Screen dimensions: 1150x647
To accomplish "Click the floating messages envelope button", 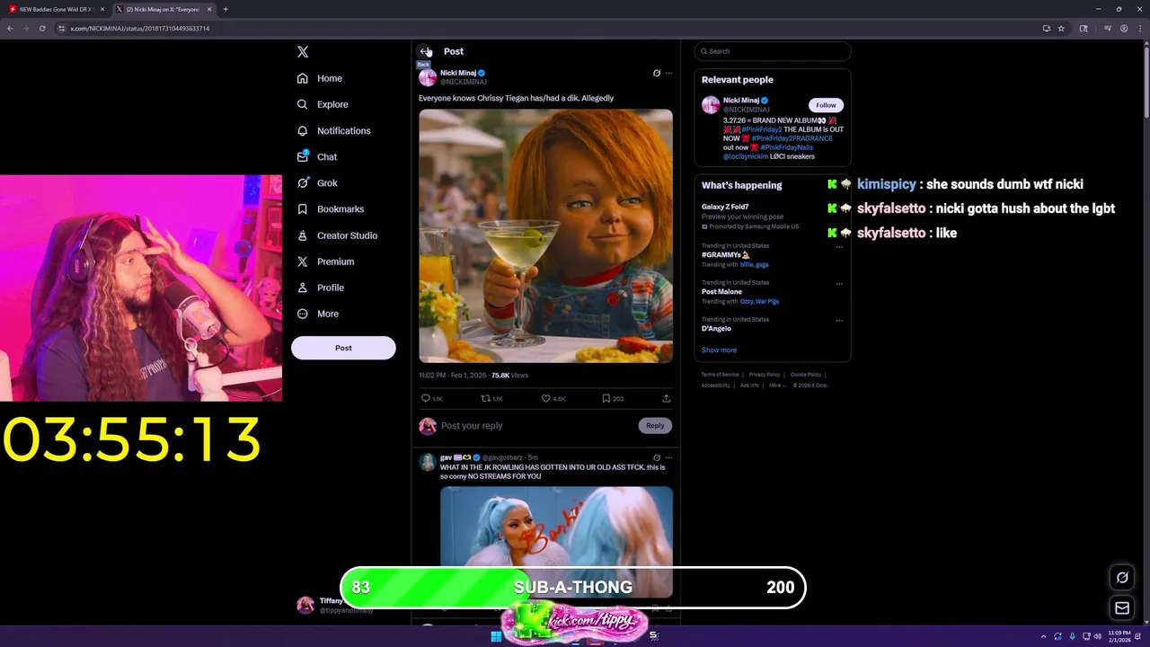I will pyautogui.click(x=1122, y=608).
